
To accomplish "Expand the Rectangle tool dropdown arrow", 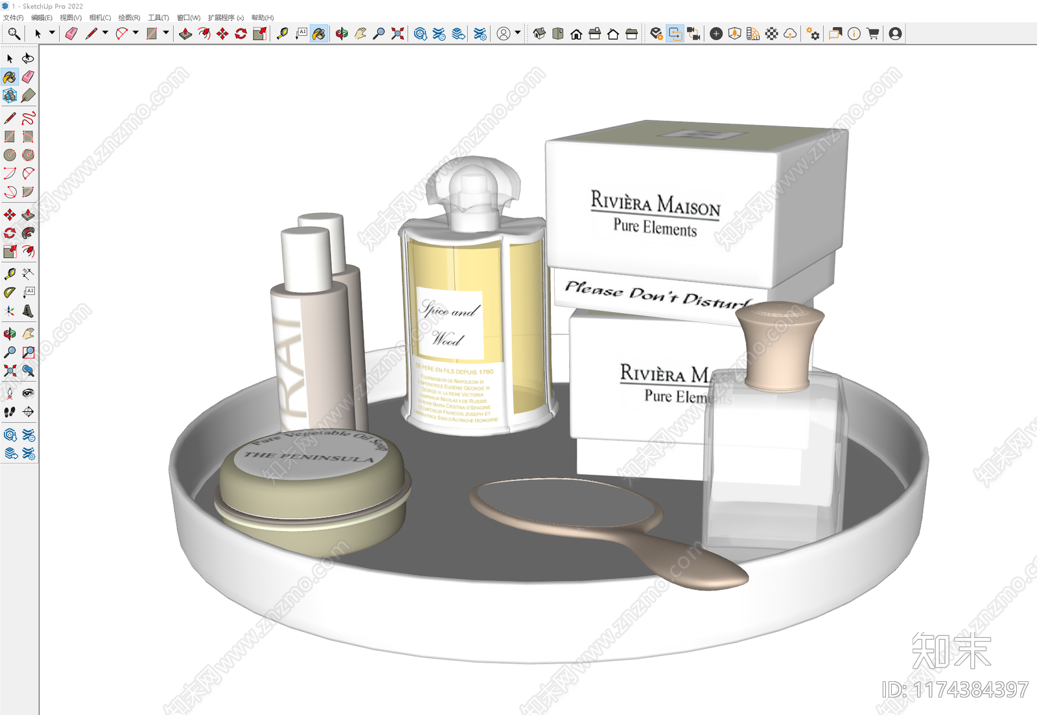I will pyautogui.click(x=166, y=32).
